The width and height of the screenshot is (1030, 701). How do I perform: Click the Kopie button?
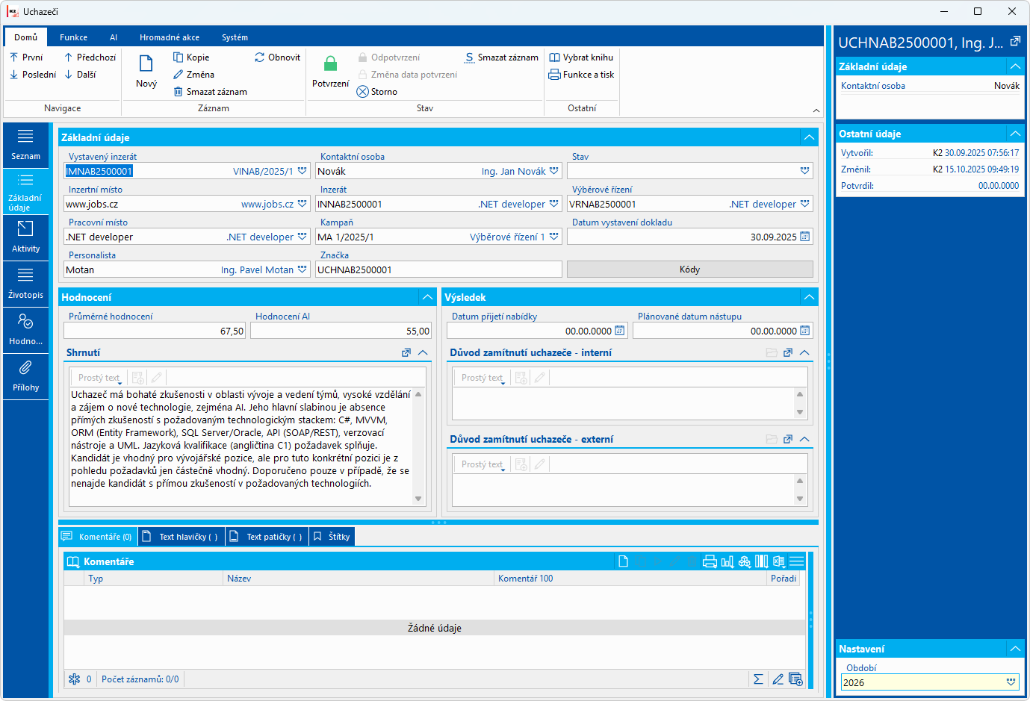pos(191,57)
